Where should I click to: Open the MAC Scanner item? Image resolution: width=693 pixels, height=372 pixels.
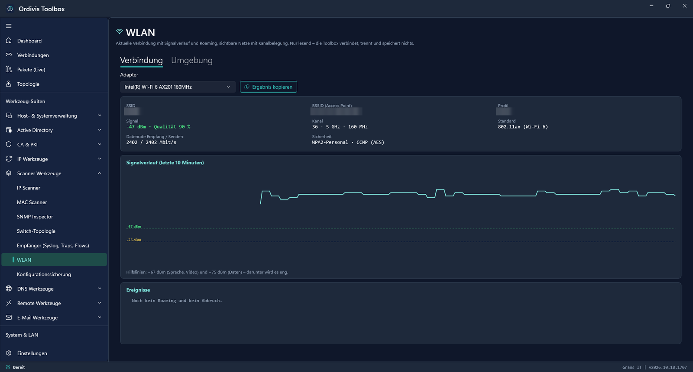54,202
